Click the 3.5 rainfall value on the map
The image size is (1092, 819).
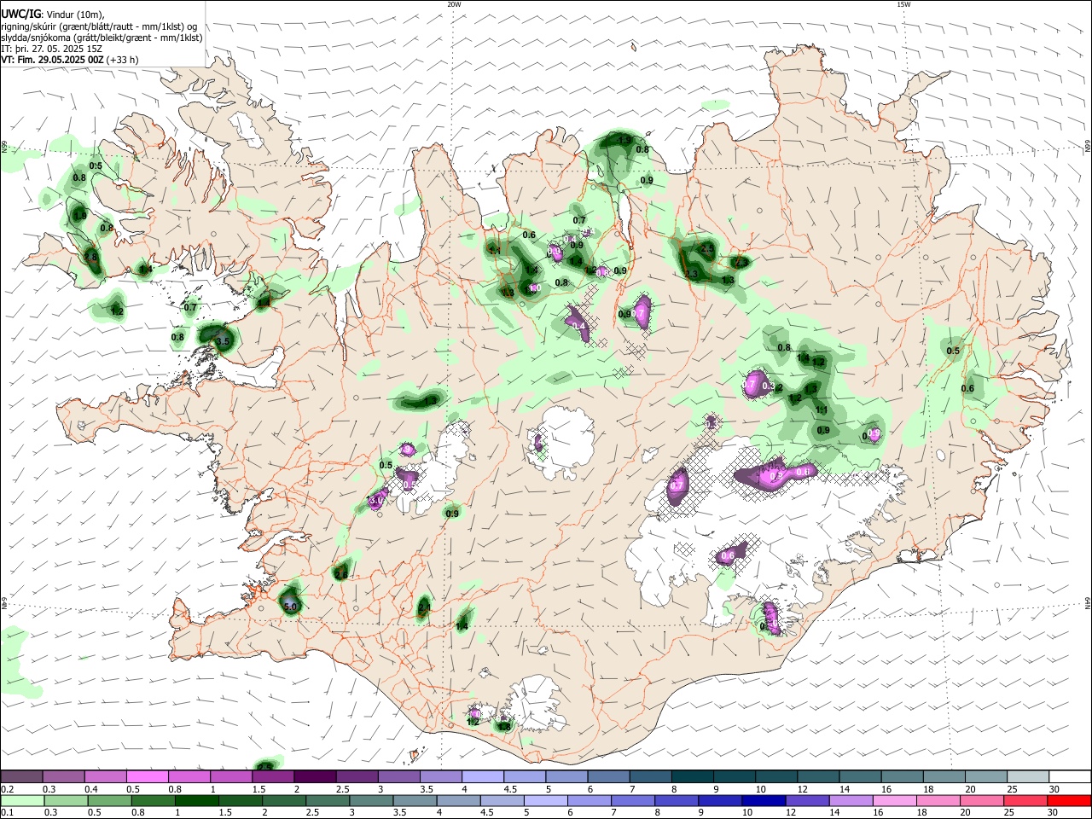[224, 341]
